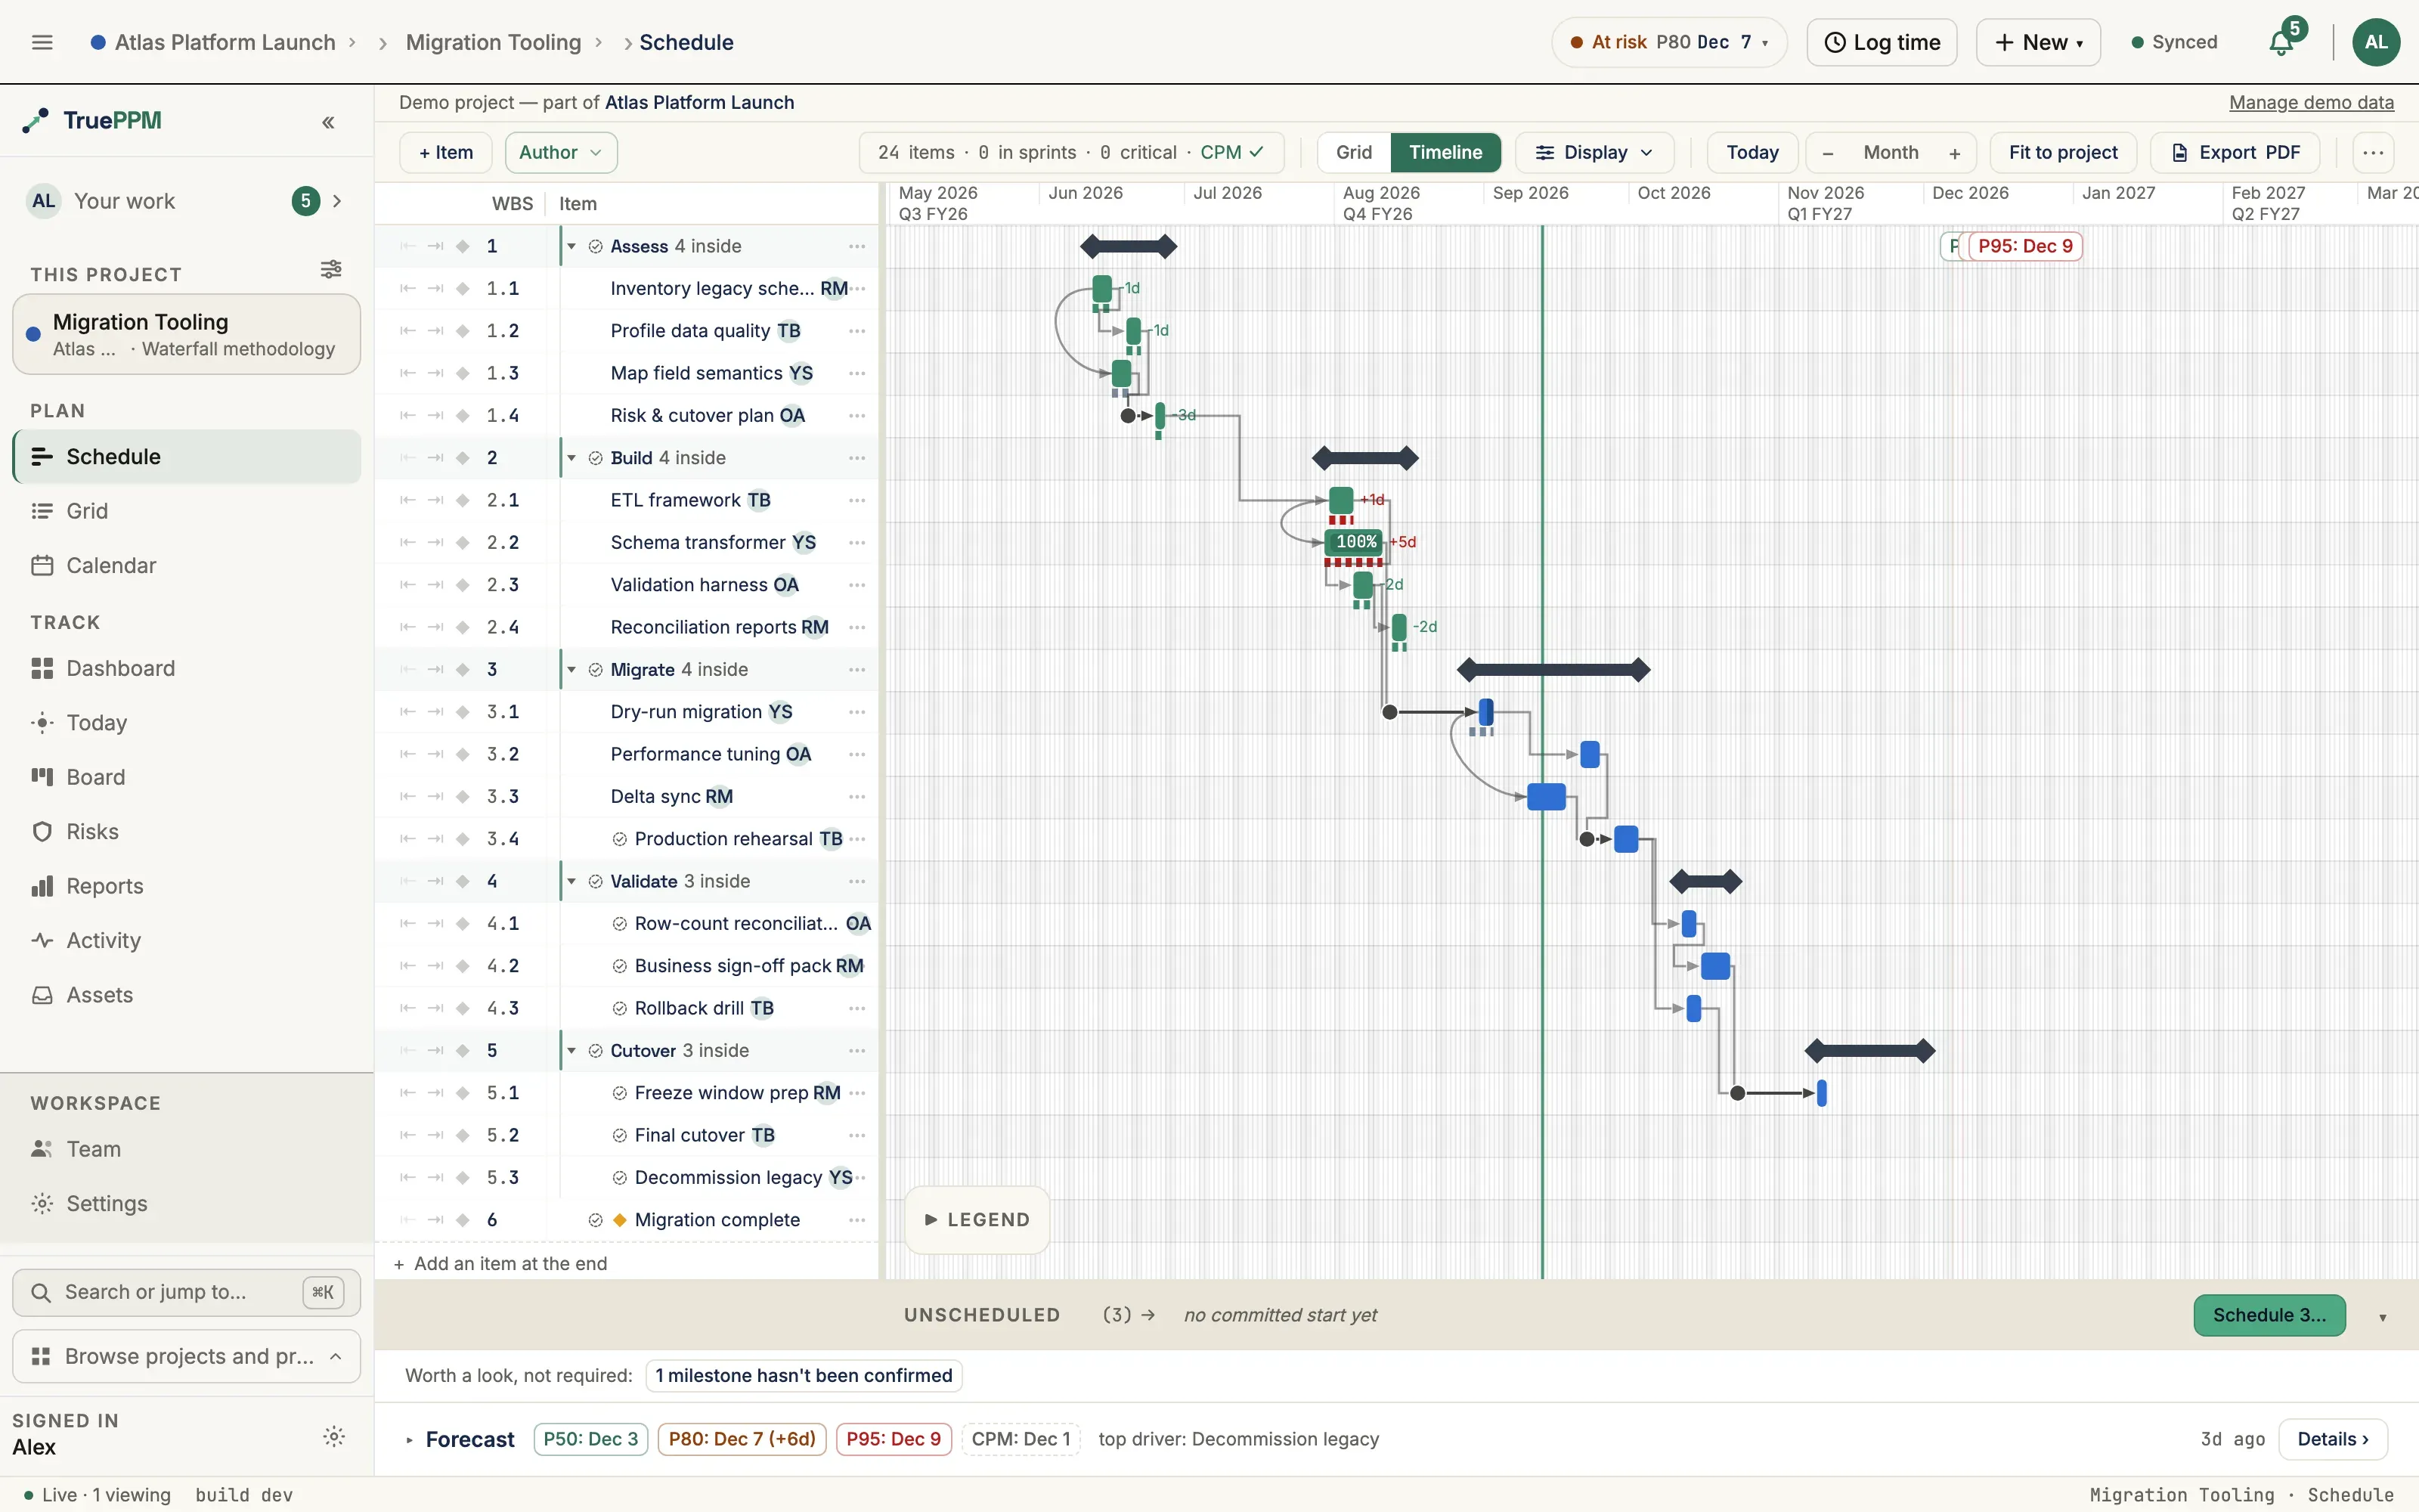This screenshot has width=2419, height=1512.
Task: Zoom out timeline with minus icon
Action: (x=1827, y=153)
